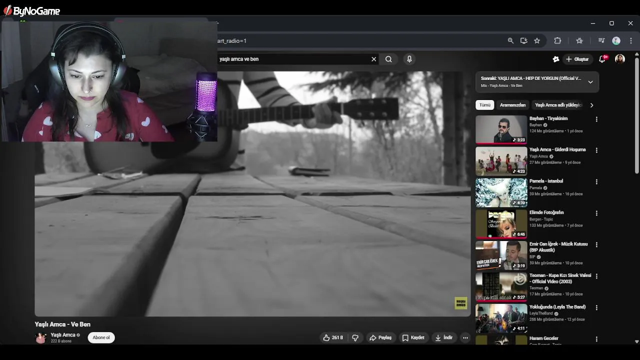Click the 'Bayhan - Tiryakinim' title text
This screenshot has height=360, width=640.
pyautogui.click(x=548, y=118)
